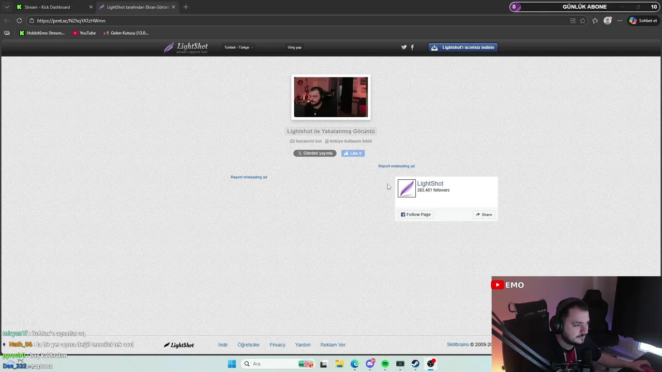Image resolution: width=662 pixels, height=372 pixels.
Task: Open a new browser tab with plus icon
Action: (x=186, y=7)
